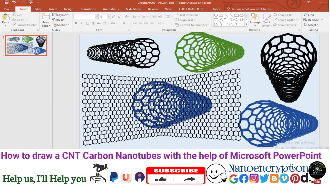
Task: Open Font dialog launcher
Action: pos(129,30)
